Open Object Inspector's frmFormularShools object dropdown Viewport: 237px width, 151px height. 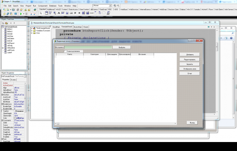pyautogui.click(x=25, y=76)
